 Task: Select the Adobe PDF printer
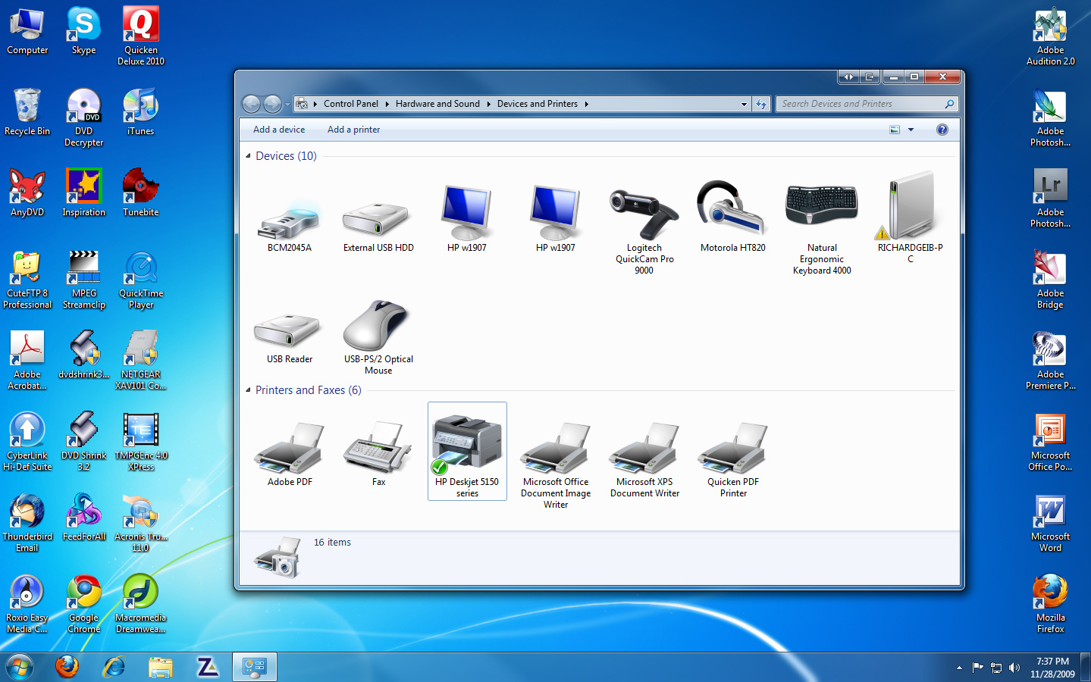coord(290,453)
